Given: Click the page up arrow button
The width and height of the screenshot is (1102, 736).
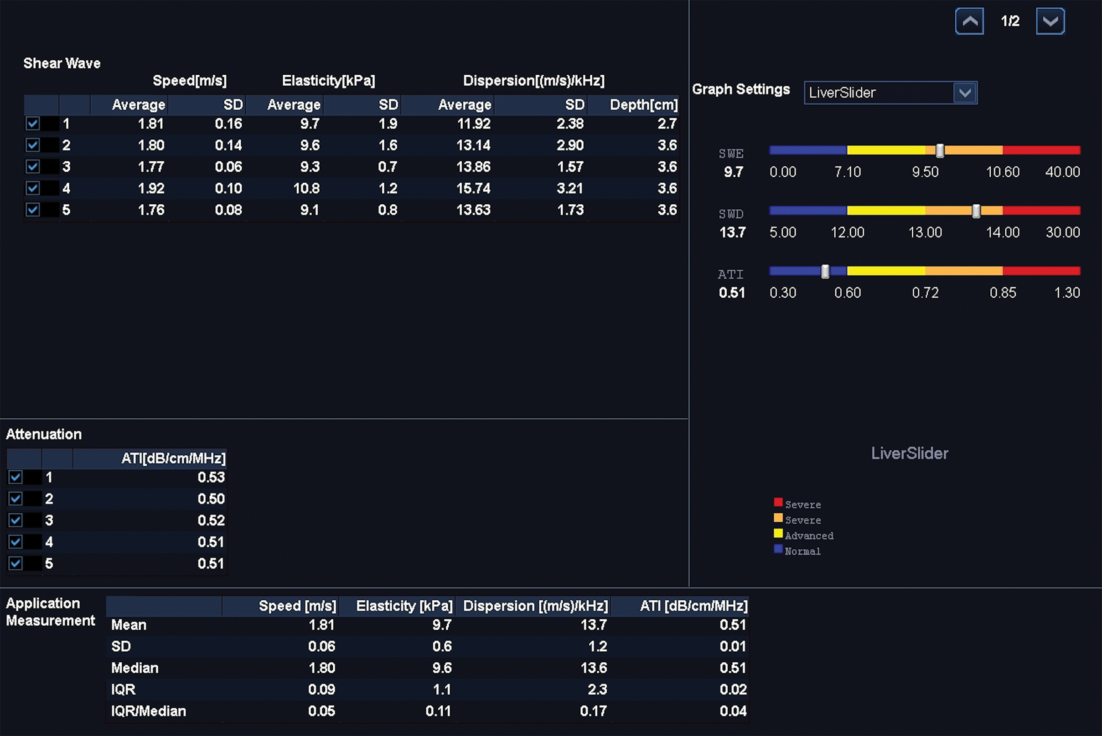Looking at the screenshot, I should pos(969,21).
